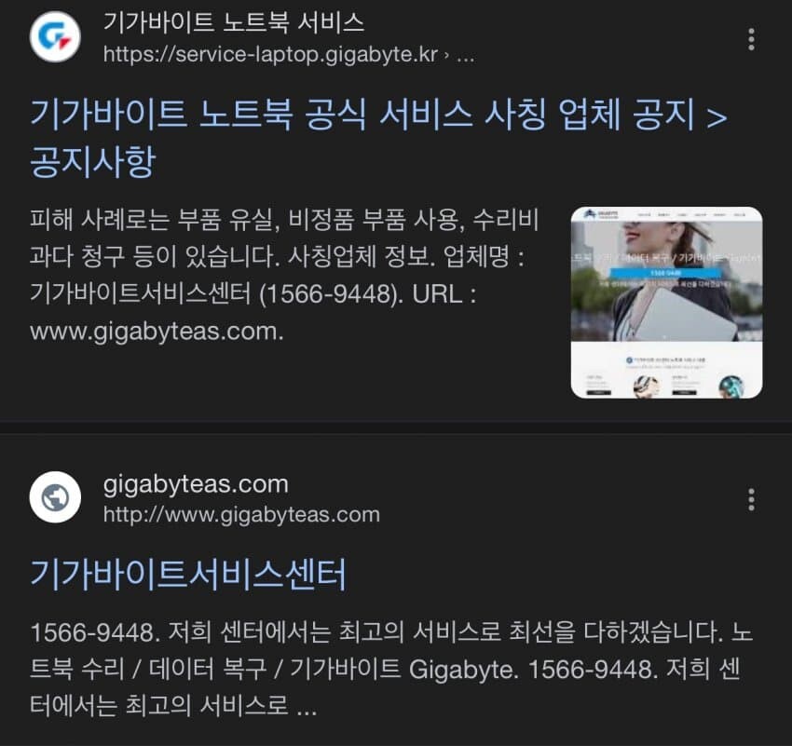Click the 공지사항 part of the first title
The height and width of the screenshot is (746, 792).
click(x=92, y=163)
